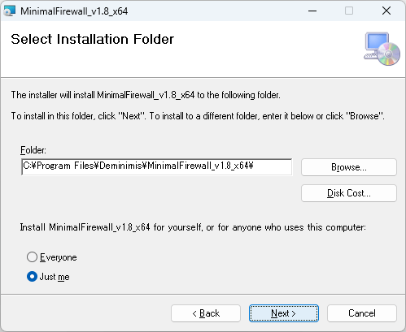Proceed with the Next > button
Screen dimensions: 406x332
coord(284,313)
